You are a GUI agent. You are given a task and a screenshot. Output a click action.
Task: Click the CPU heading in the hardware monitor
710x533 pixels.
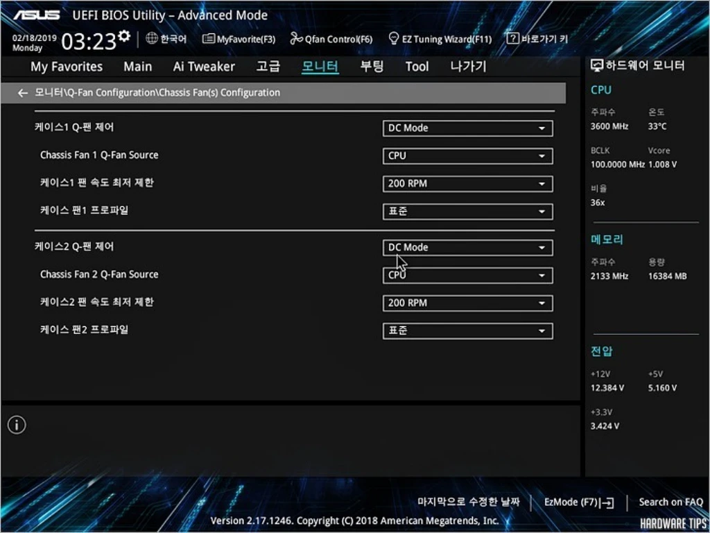601,90
